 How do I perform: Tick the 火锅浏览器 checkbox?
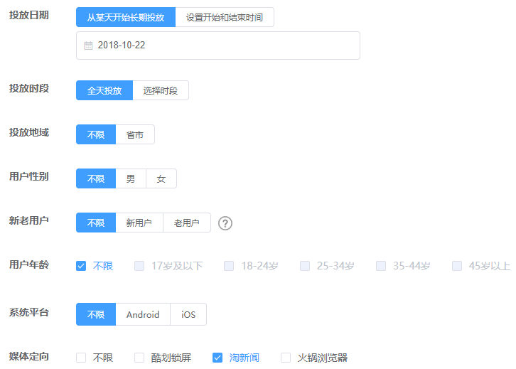(286, 358)
